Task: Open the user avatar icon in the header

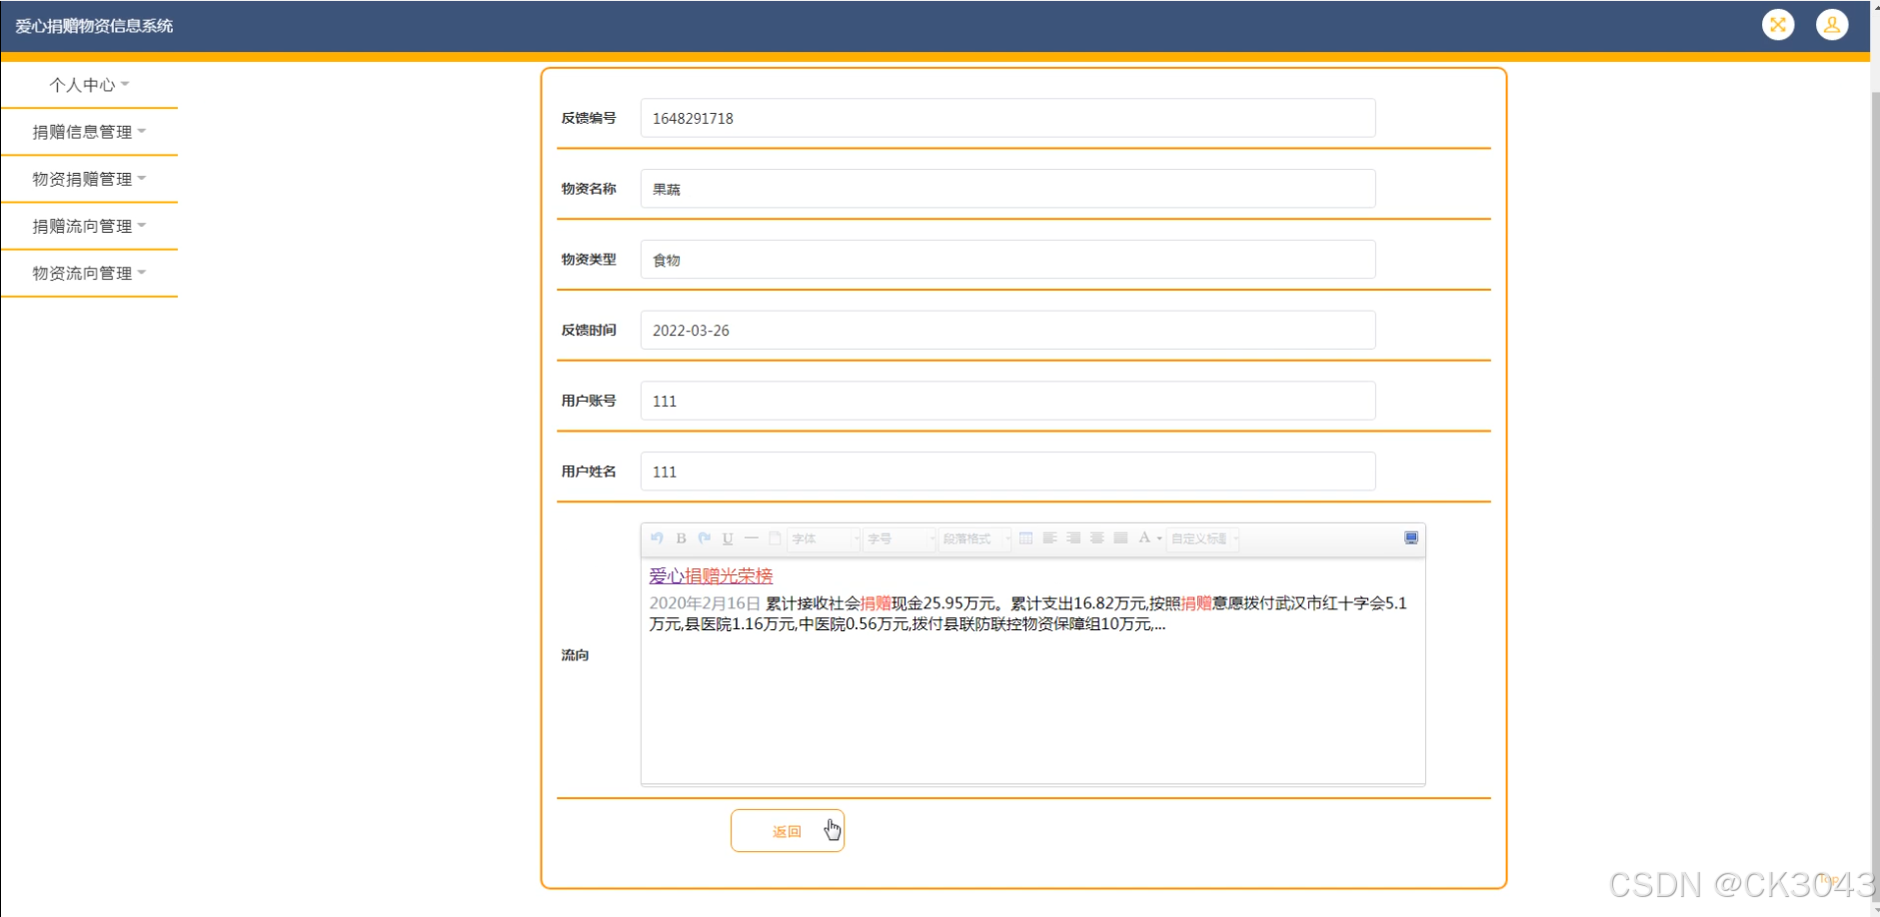Action: click(x=1832, y=25)
